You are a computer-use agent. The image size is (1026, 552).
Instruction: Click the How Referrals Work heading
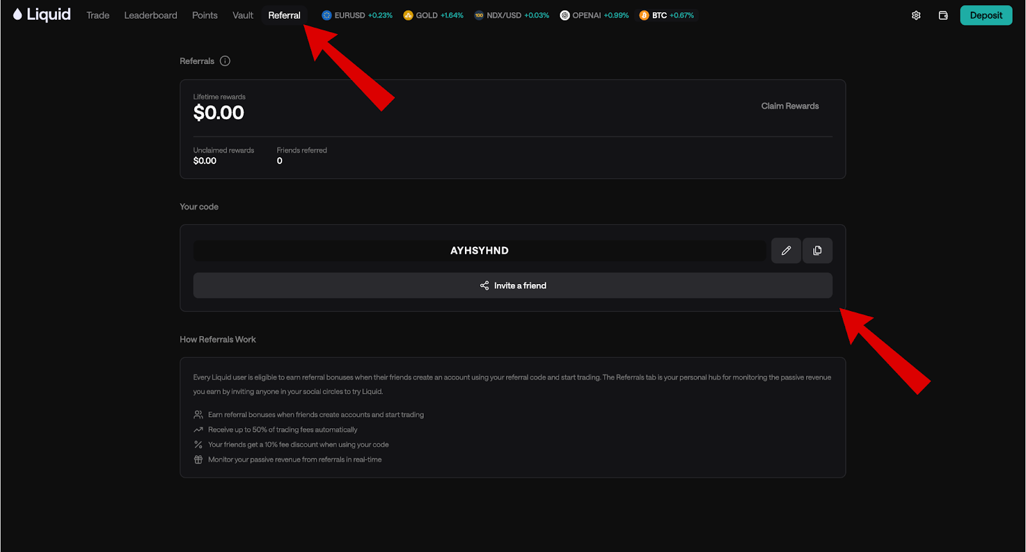coord(218,339)
